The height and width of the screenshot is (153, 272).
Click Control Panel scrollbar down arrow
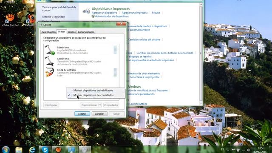coord(201,104)
